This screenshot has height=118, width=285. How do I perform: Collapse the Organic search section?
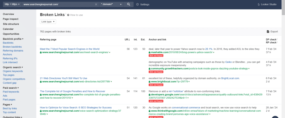click(13, 67)
